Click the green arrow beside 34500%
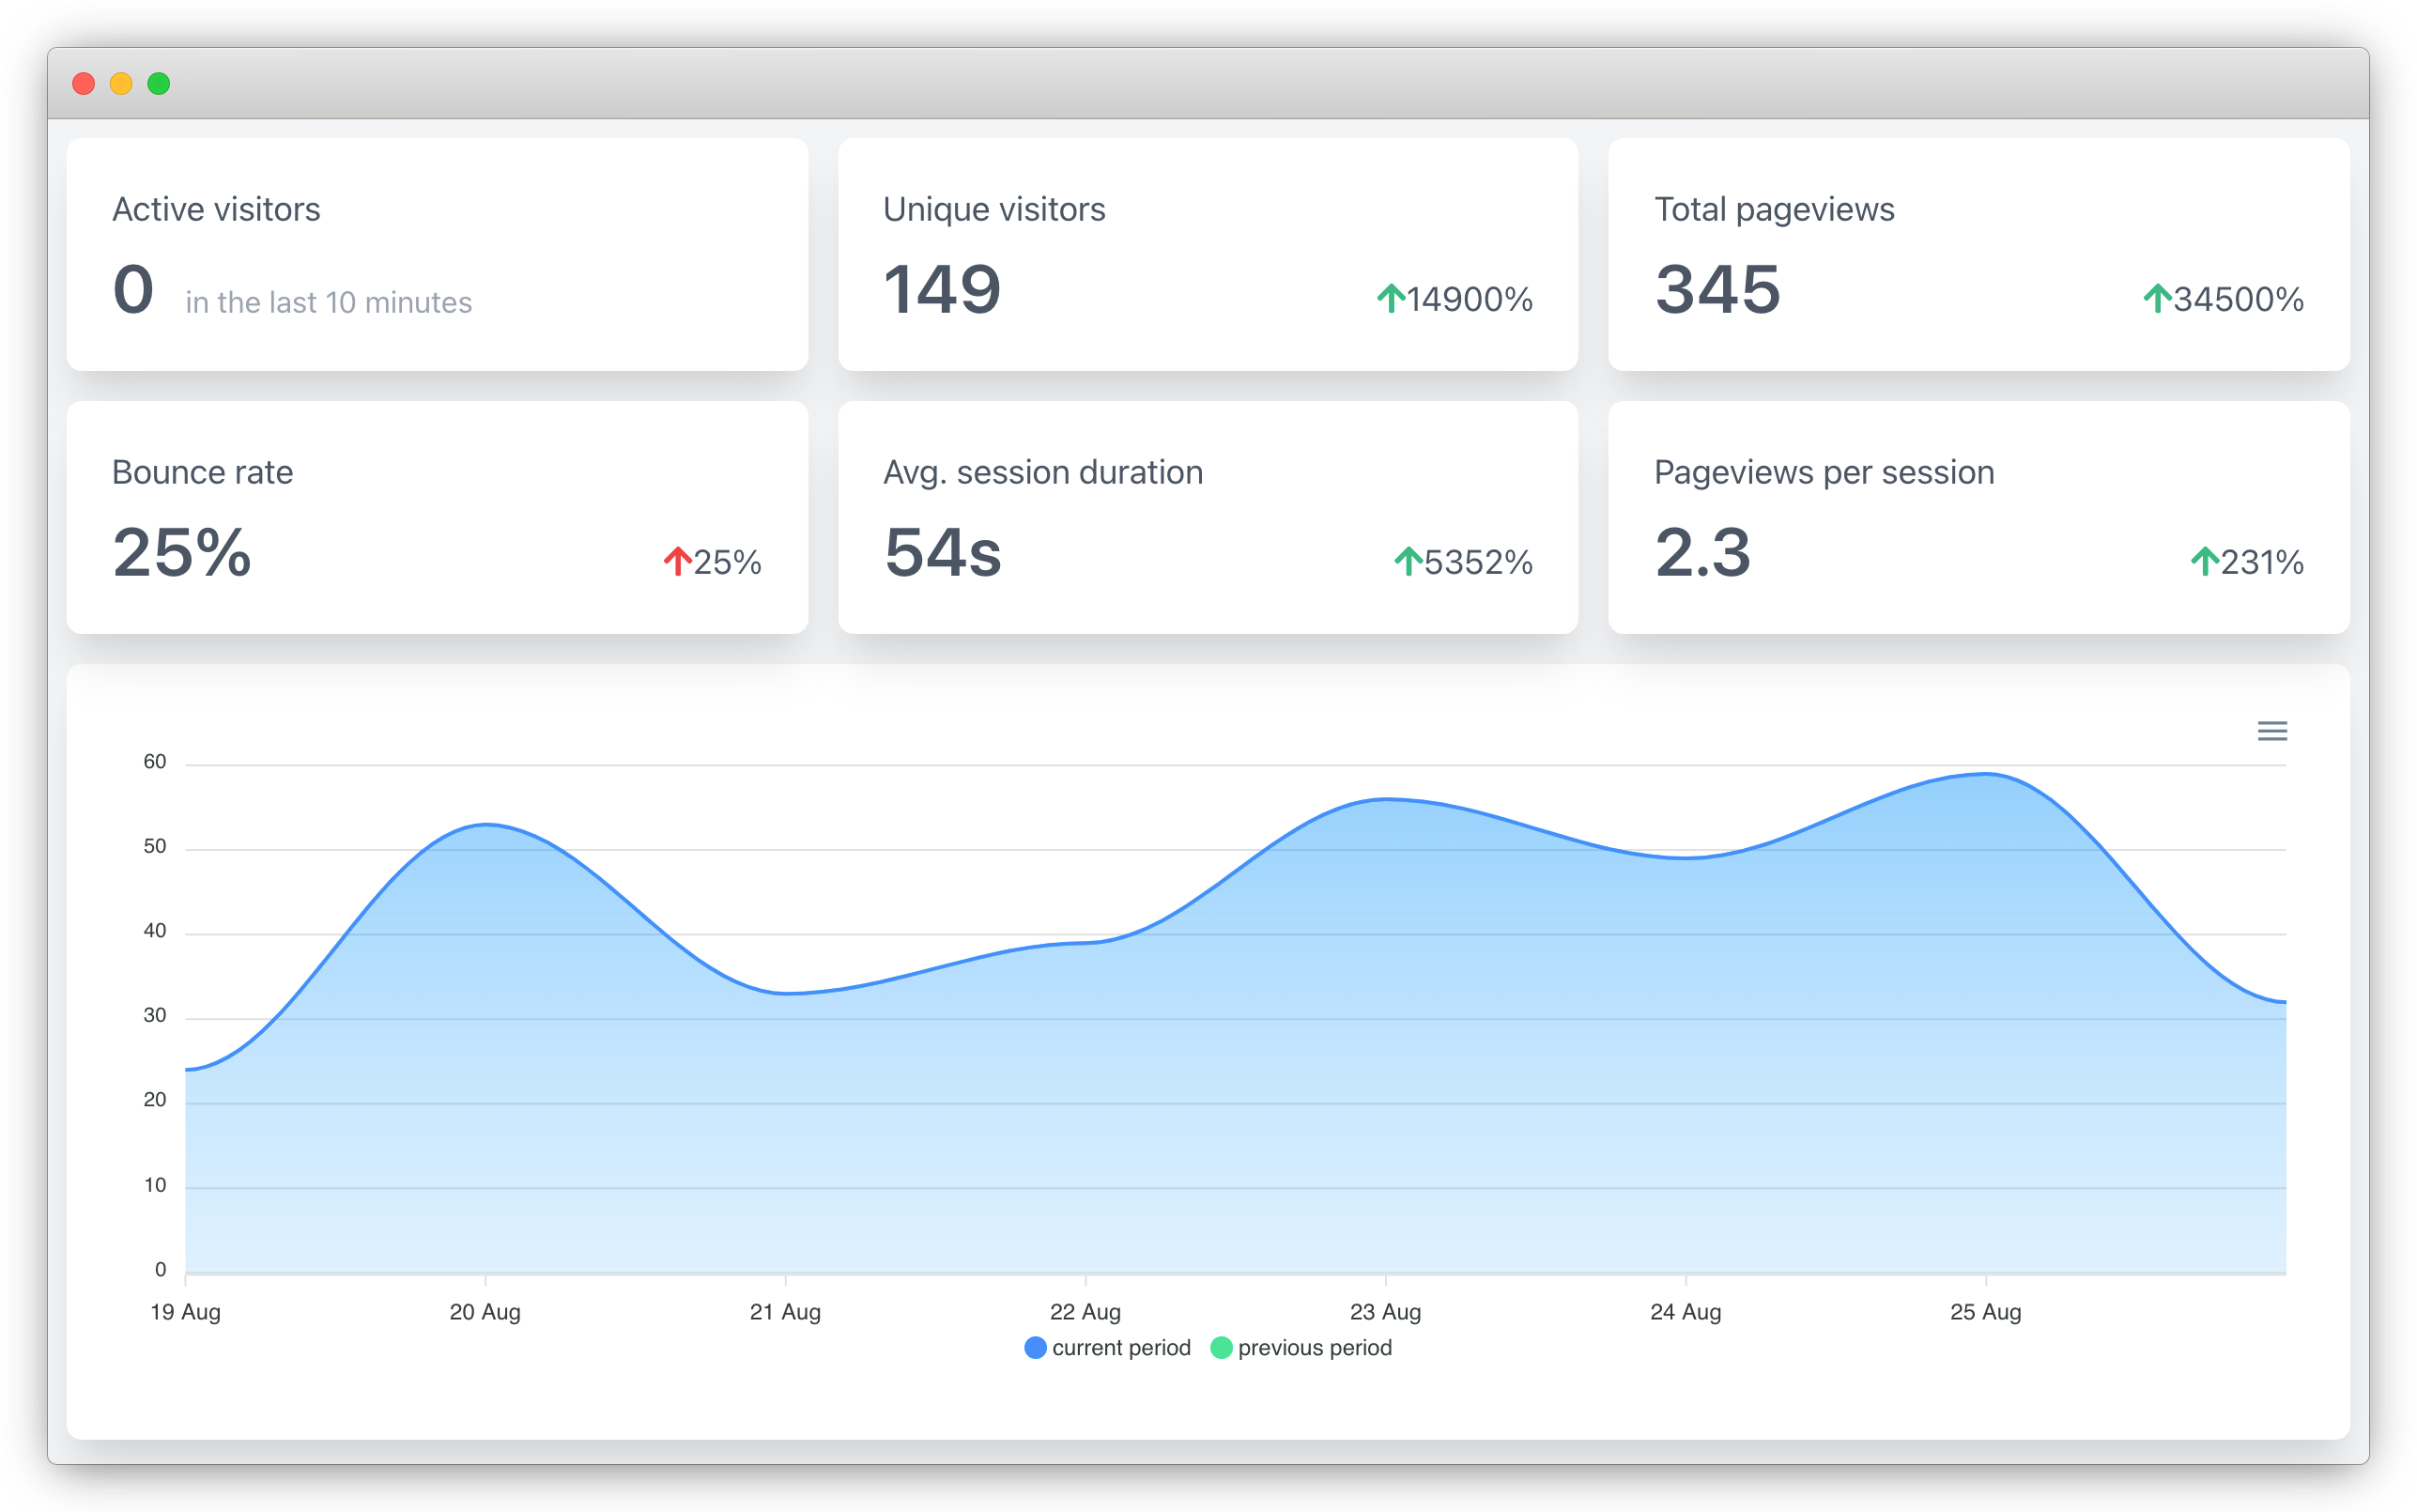 click(x=2157, y=298)
